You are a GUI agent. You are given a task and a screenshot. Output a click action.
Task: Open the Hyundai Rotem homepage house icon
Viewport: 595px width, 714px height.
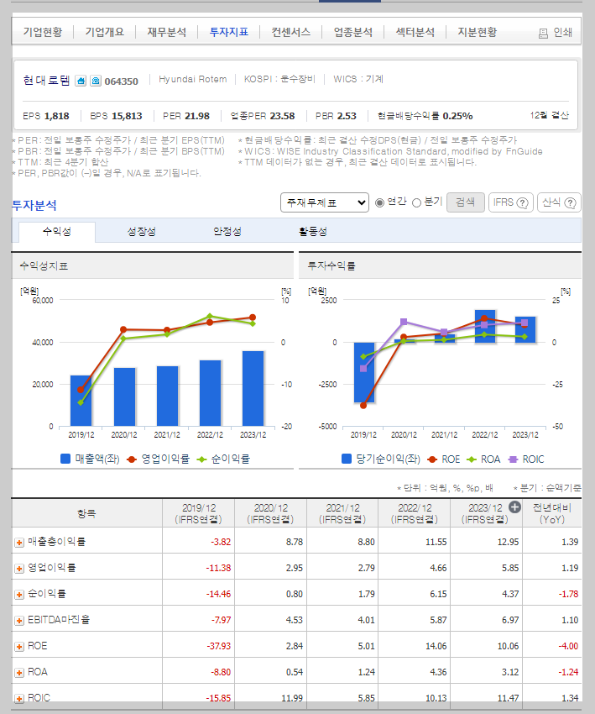tap(81, 81)
